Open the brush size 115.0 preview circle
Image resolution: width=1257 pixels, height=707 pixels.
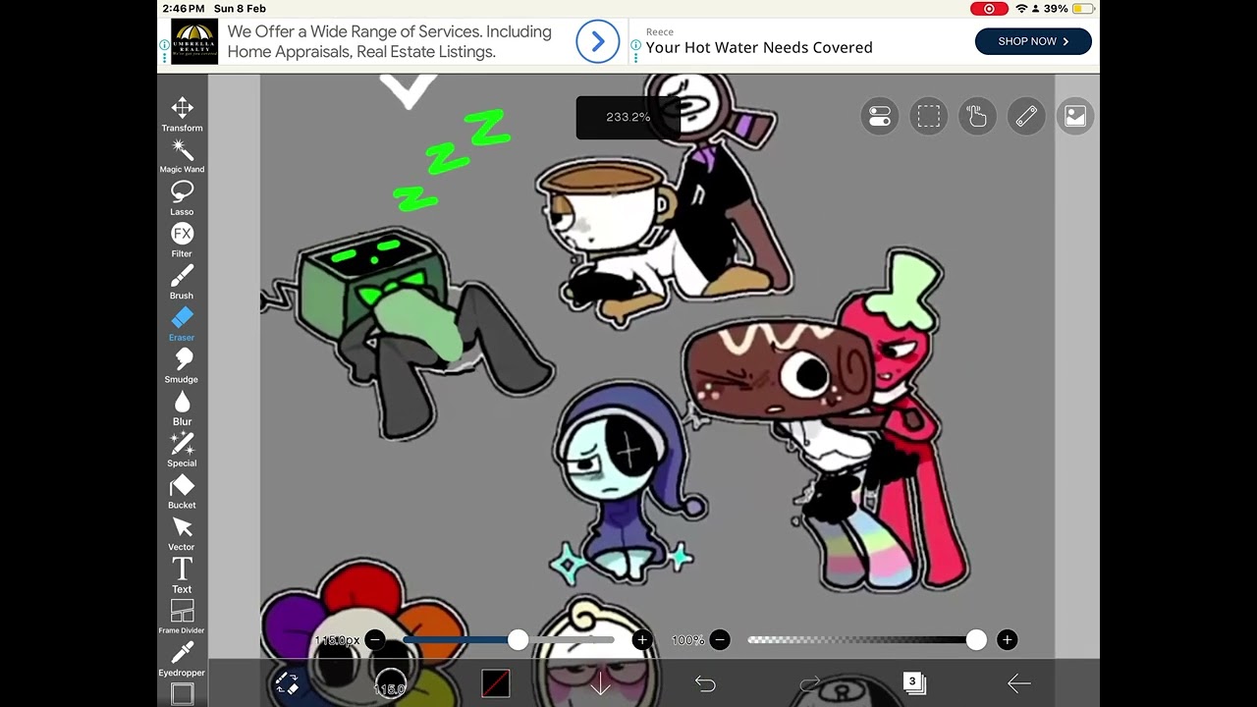[391, 683]
